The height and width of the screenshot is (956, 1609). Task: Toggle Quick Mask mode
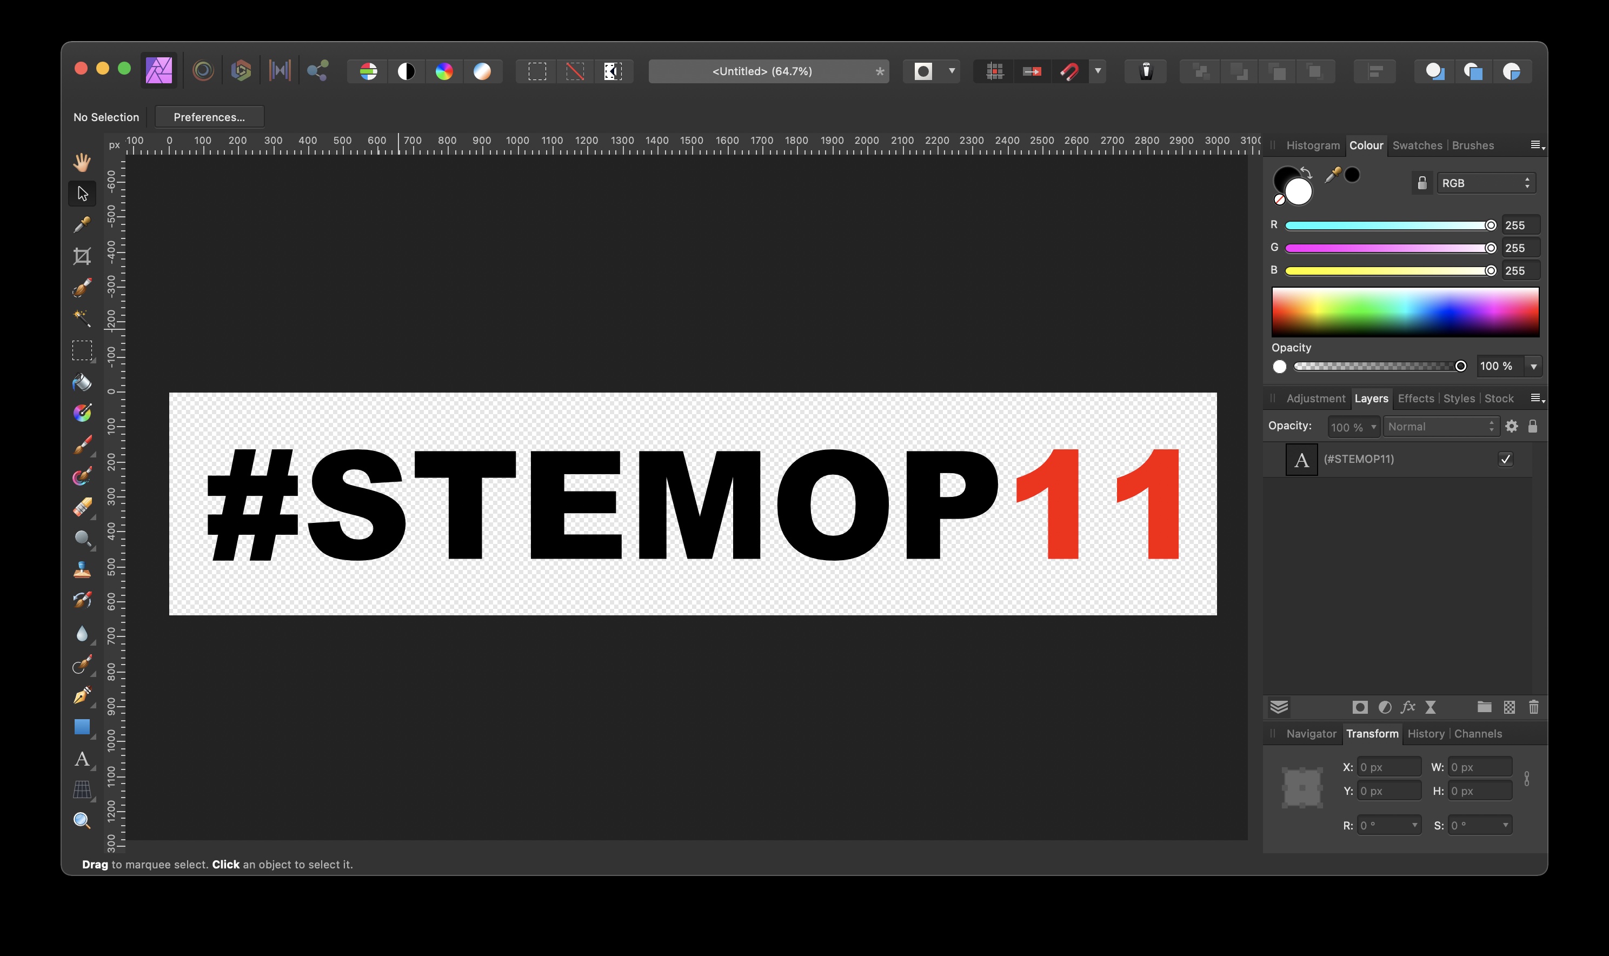923,71
